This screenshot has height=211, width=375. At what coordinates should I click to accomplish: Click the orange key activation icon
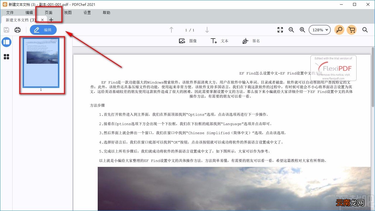click(339, 30)
